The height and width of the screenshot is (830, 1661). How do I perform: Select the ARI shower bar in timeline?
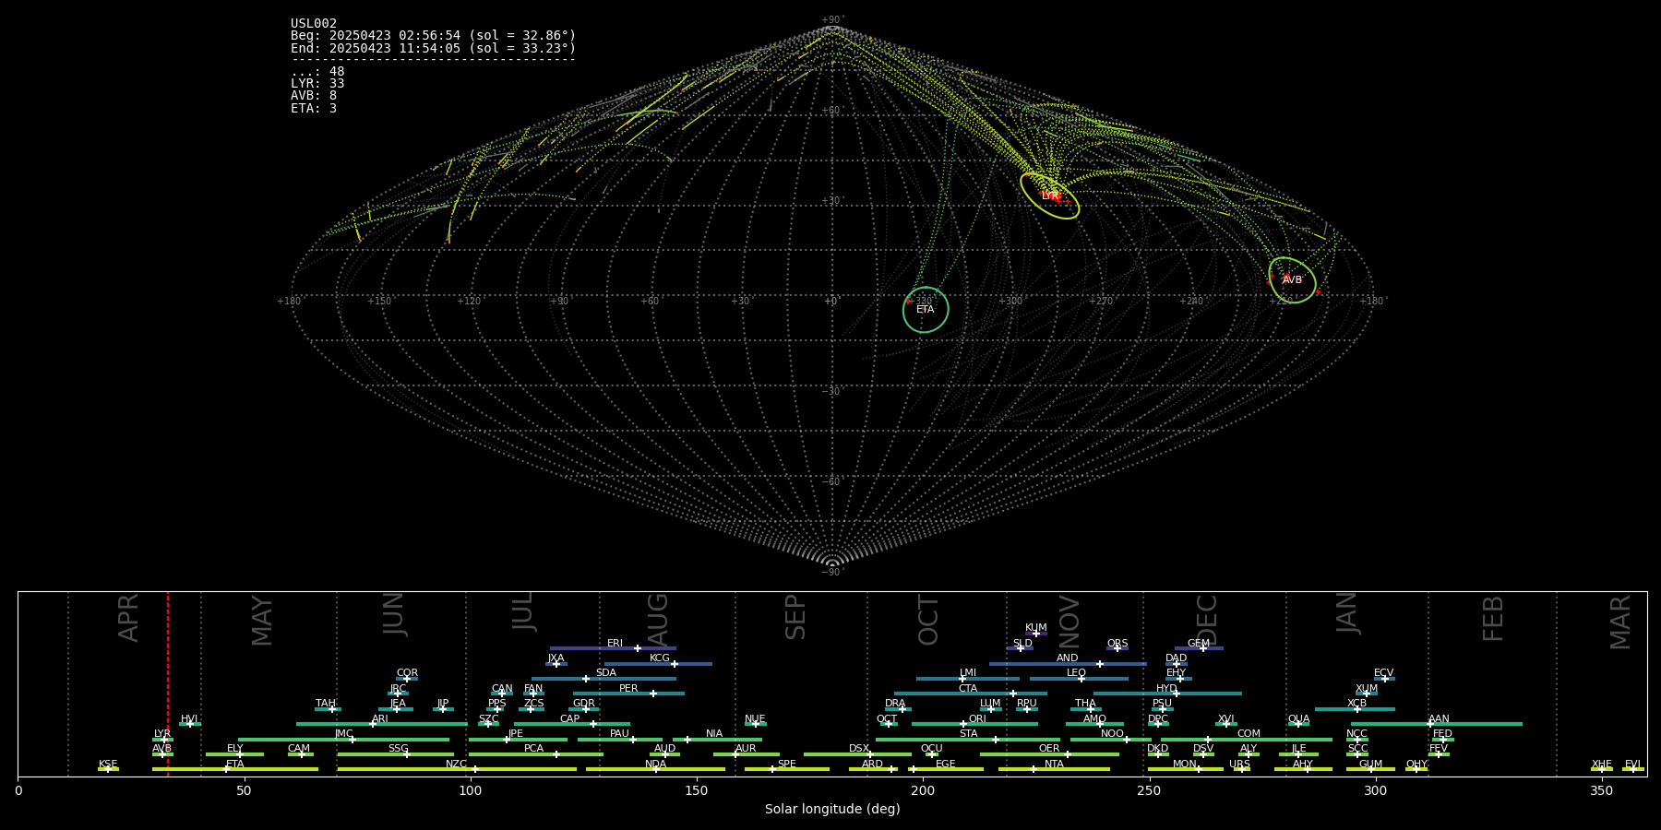coord(382,724)
